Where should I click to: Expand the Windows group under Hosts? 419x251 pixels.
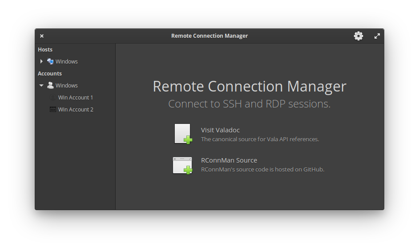click(x=41, y=61)
